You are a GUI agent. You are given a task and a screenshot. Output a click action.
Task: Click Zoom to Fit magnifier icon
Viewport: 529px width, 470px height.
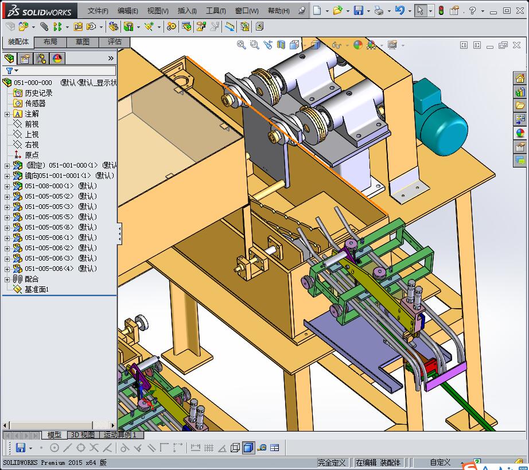tap(242, 45)
